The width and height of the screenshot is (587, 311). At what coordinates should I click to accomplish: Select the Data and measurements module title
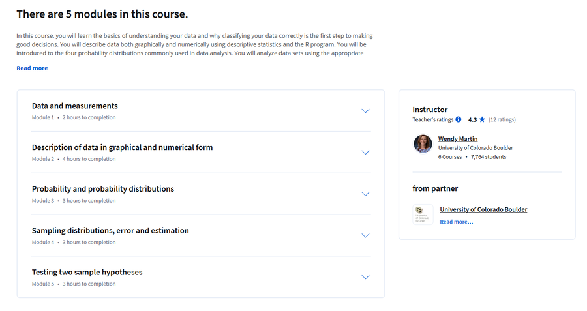point(75,106)
